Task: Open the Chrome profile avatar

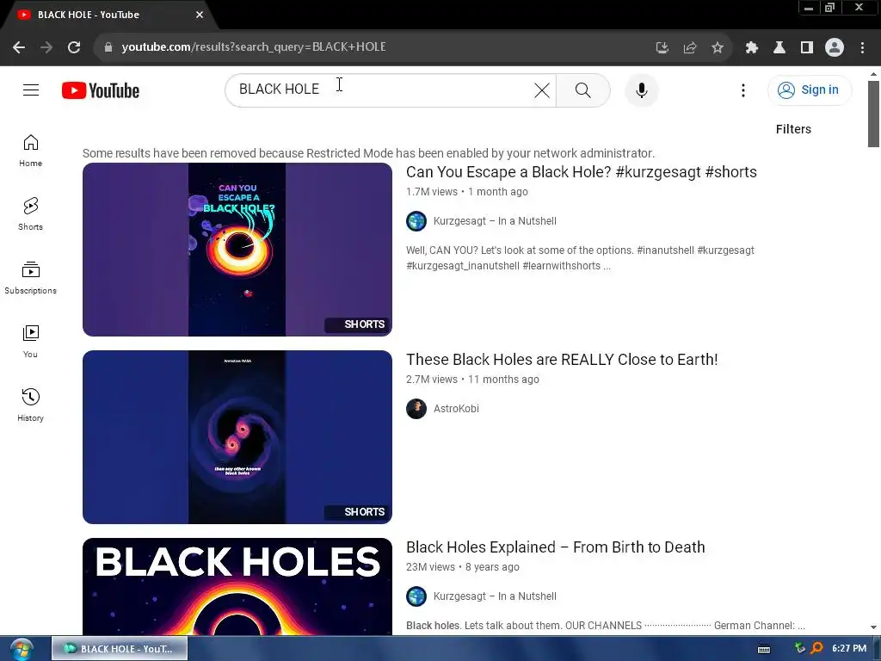Action: pos(835,48)
